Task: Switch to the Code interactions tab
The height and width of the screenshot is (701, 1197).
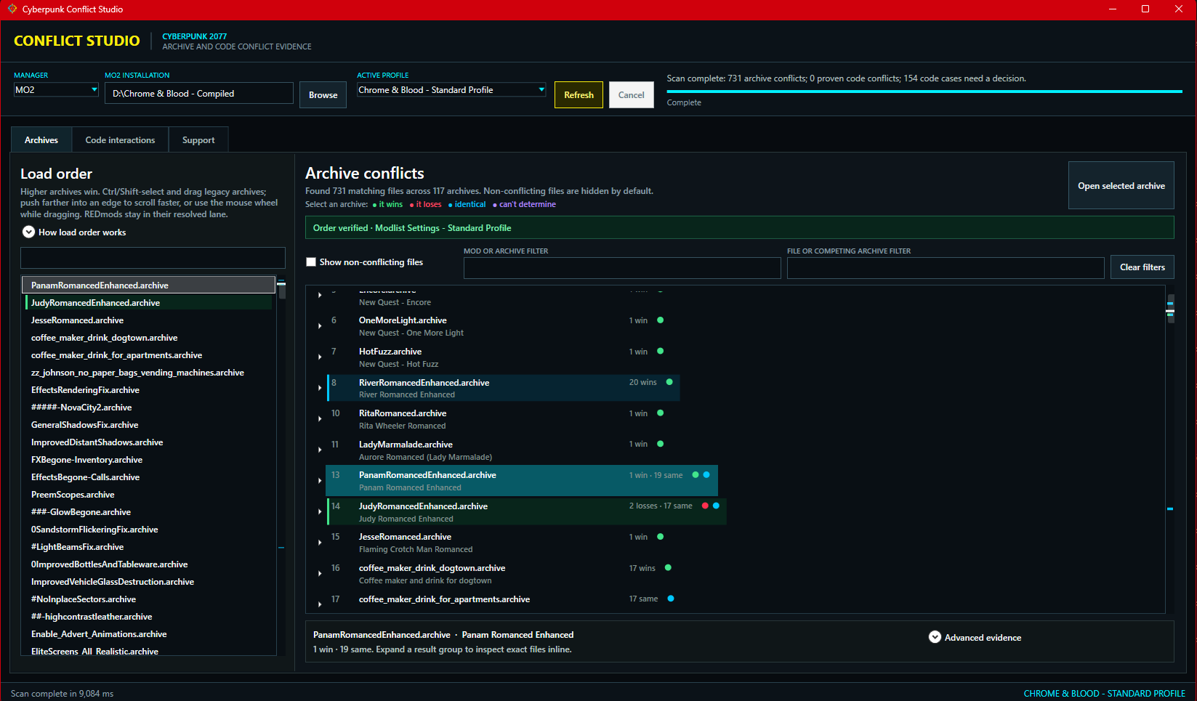Action: click(x=120, y=139)
